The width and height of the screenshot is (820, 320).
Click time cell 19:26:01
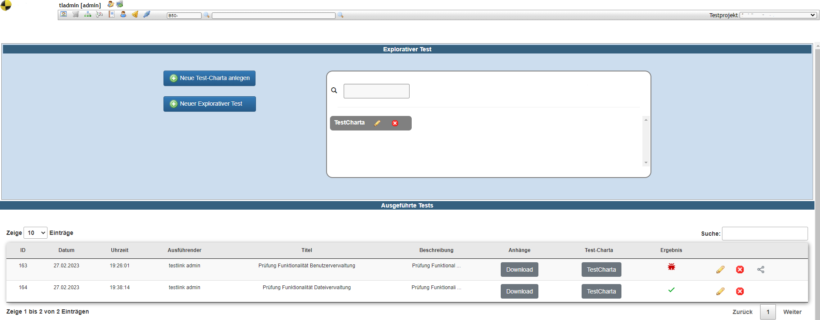coord(120,266)
